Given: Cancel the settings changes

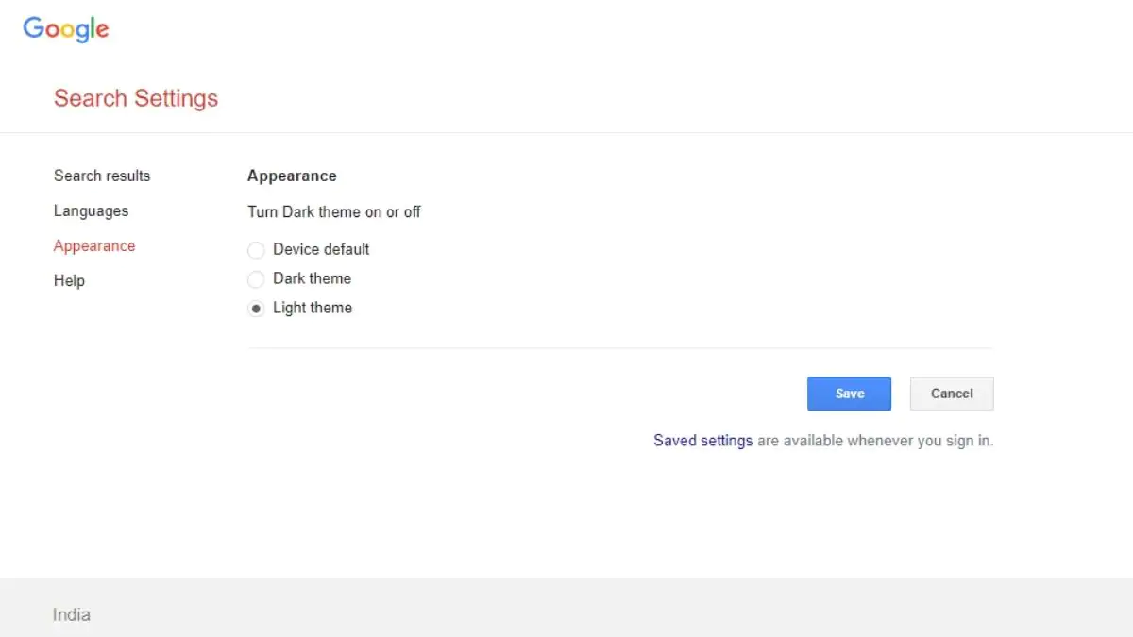Looking at the screenshot, I should [952, 394].
